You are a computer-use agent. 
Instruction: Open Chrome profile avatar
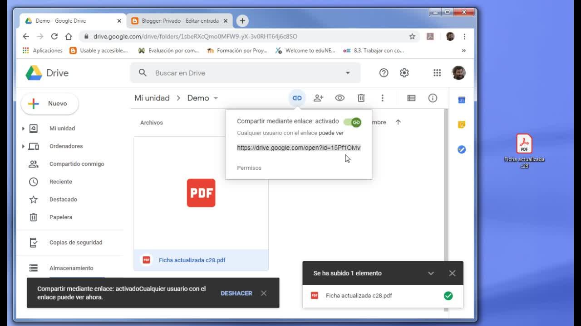[x=450, y=37]
